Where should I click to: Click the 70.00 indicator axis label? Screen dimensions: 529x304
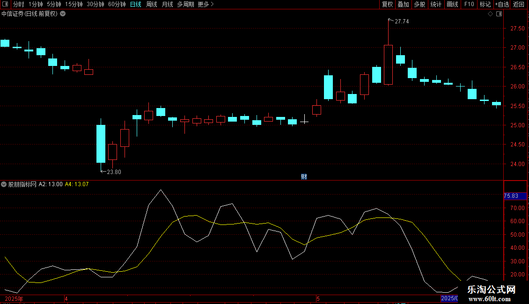click(517, 208)
